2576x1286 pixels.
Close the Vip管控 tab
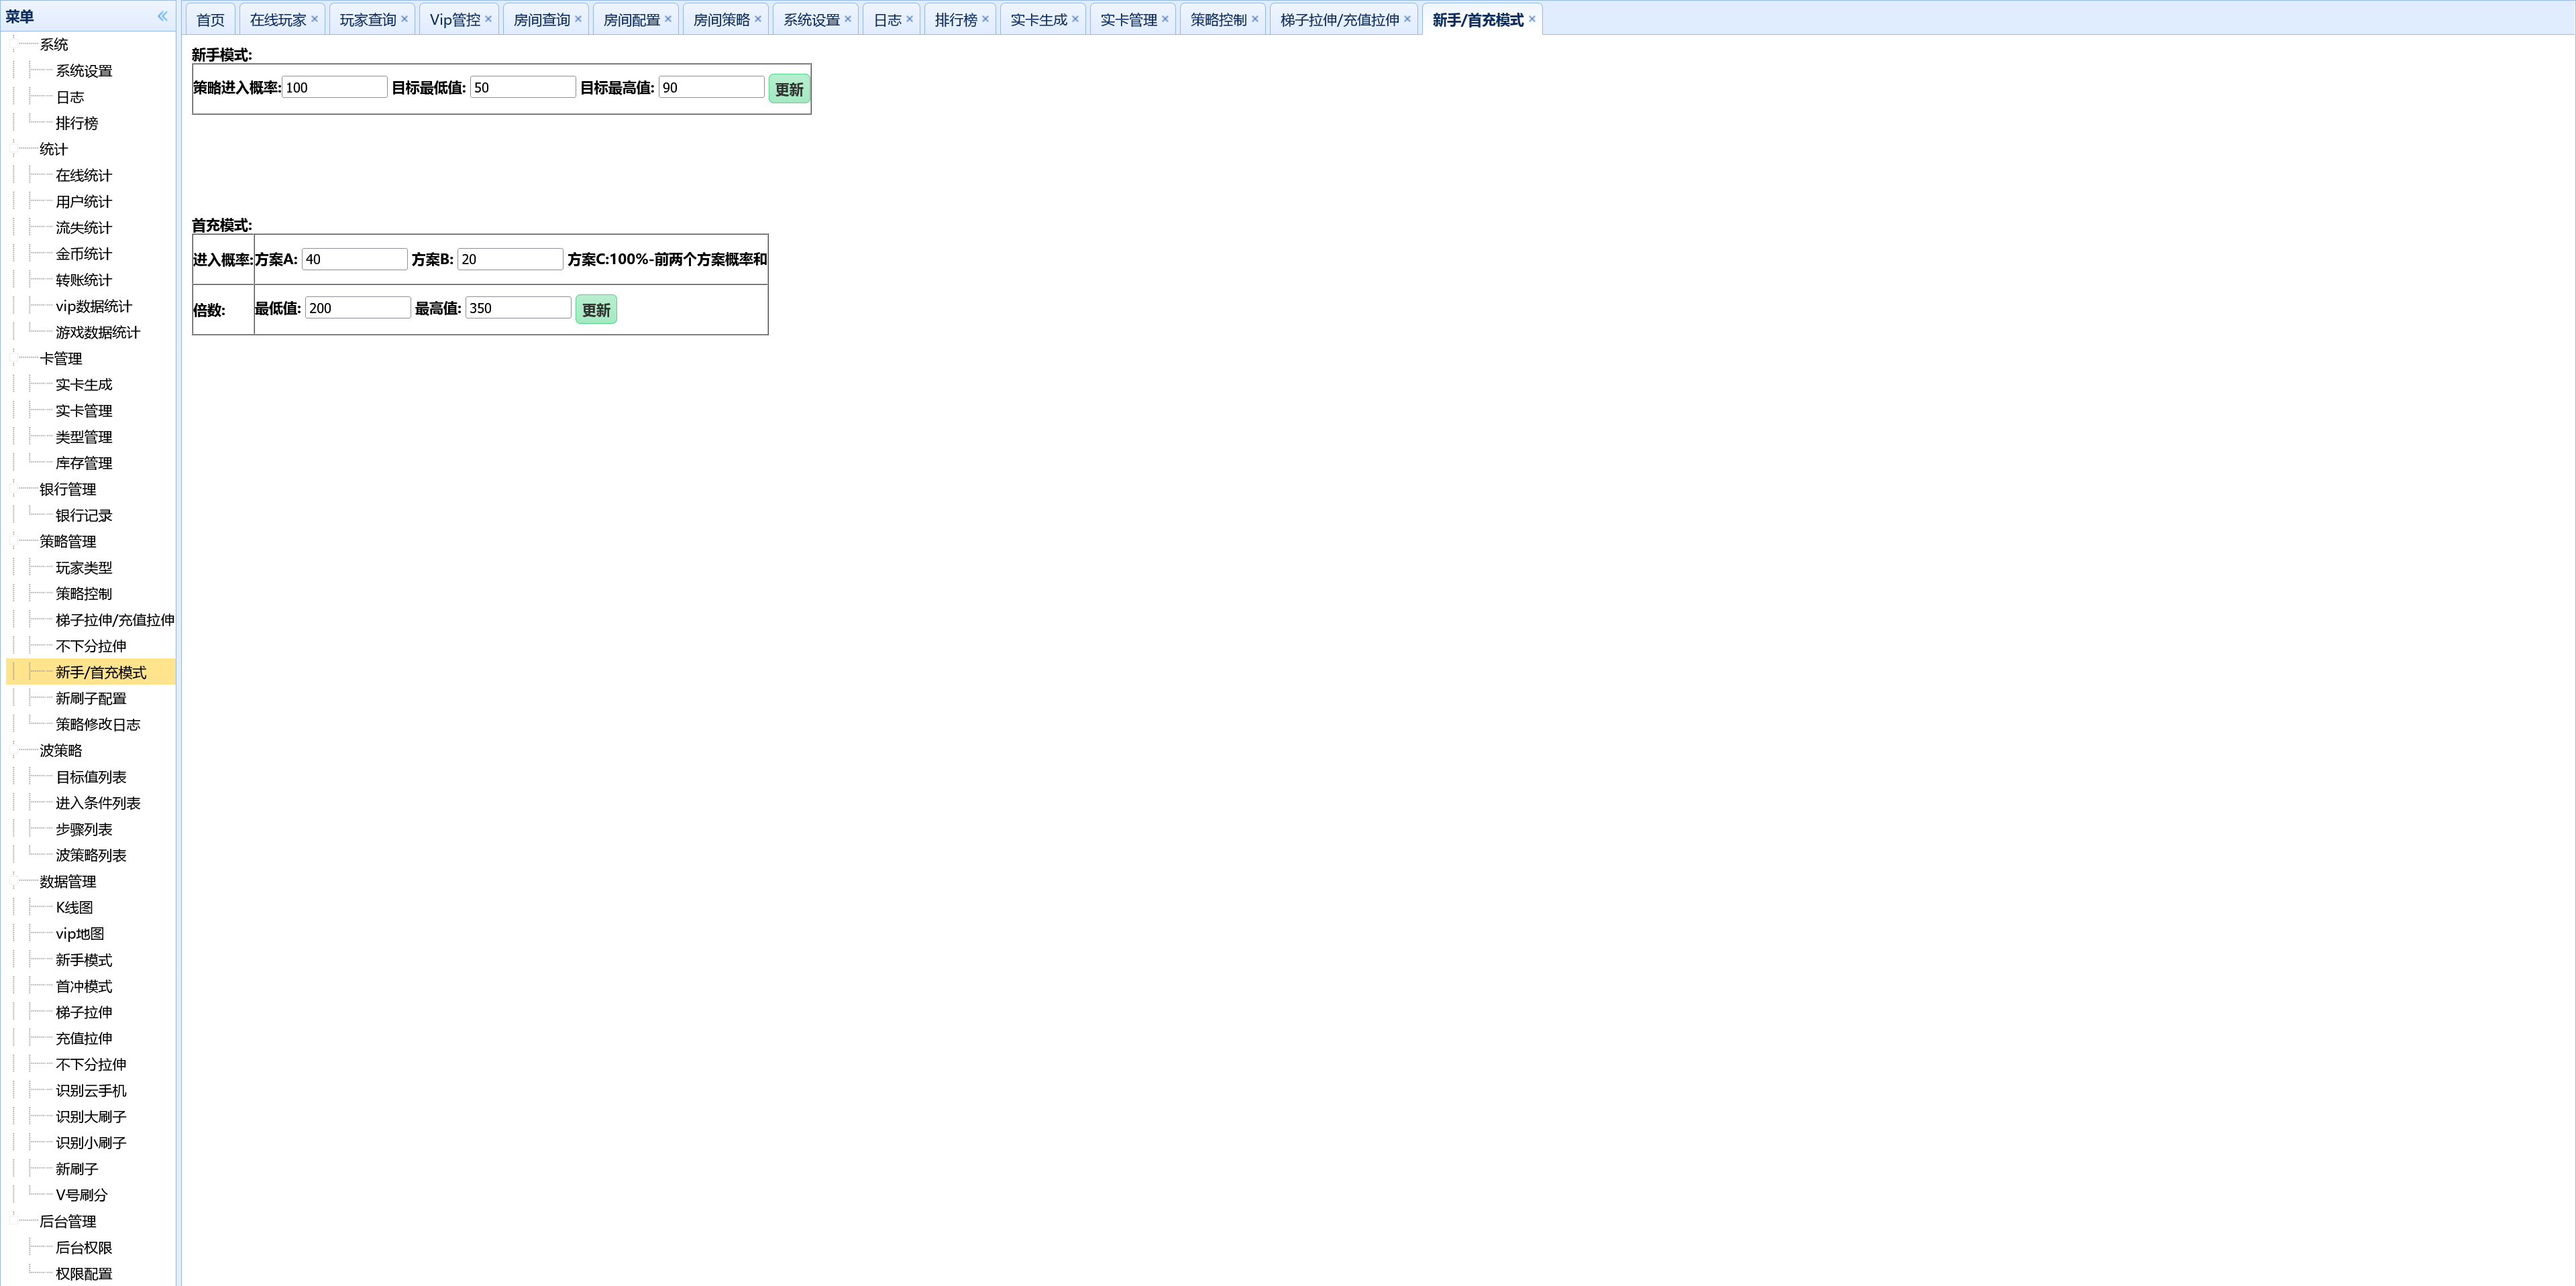(488, 19)
